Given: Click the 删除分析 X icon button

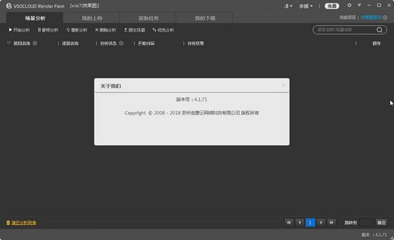Looking at the screenshot, I should [x=106, y=30].
